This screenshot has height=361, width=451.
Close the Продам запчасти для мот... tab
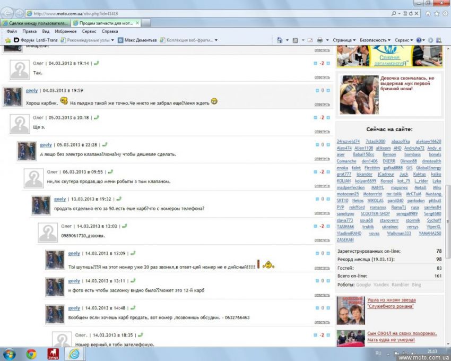(137, 23)
